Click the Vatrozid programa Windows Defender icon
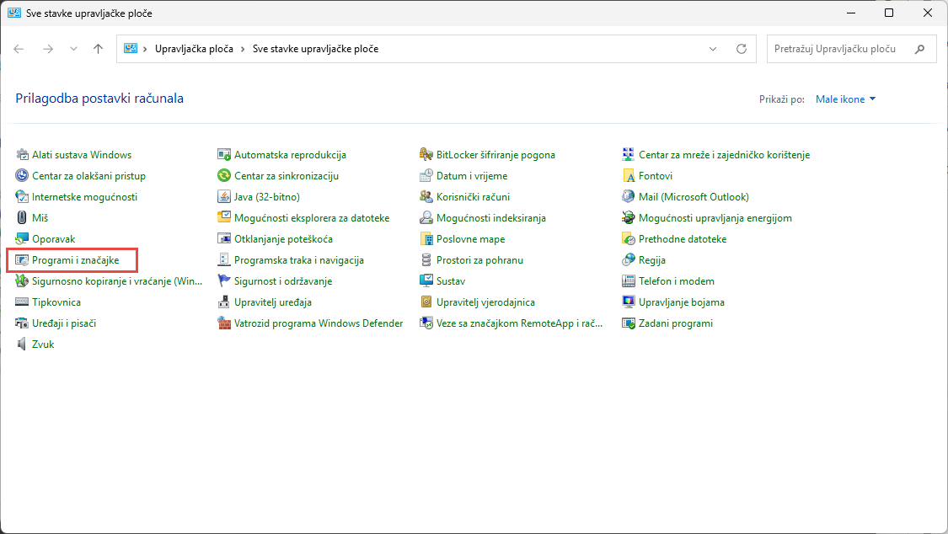948x534 pixels. pyautogui.click(x=224, y=323)
